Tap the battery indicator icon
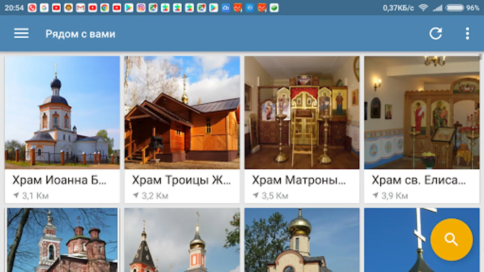 coord(455,8)
